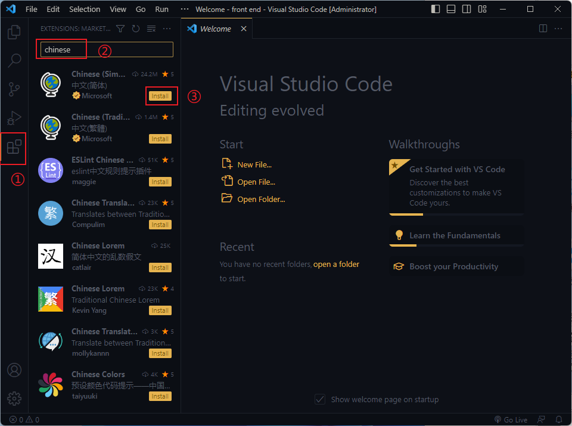Start Go Live server from status bar
The image size is (572, 426).
pyautogui.click(x=511, y=420)
